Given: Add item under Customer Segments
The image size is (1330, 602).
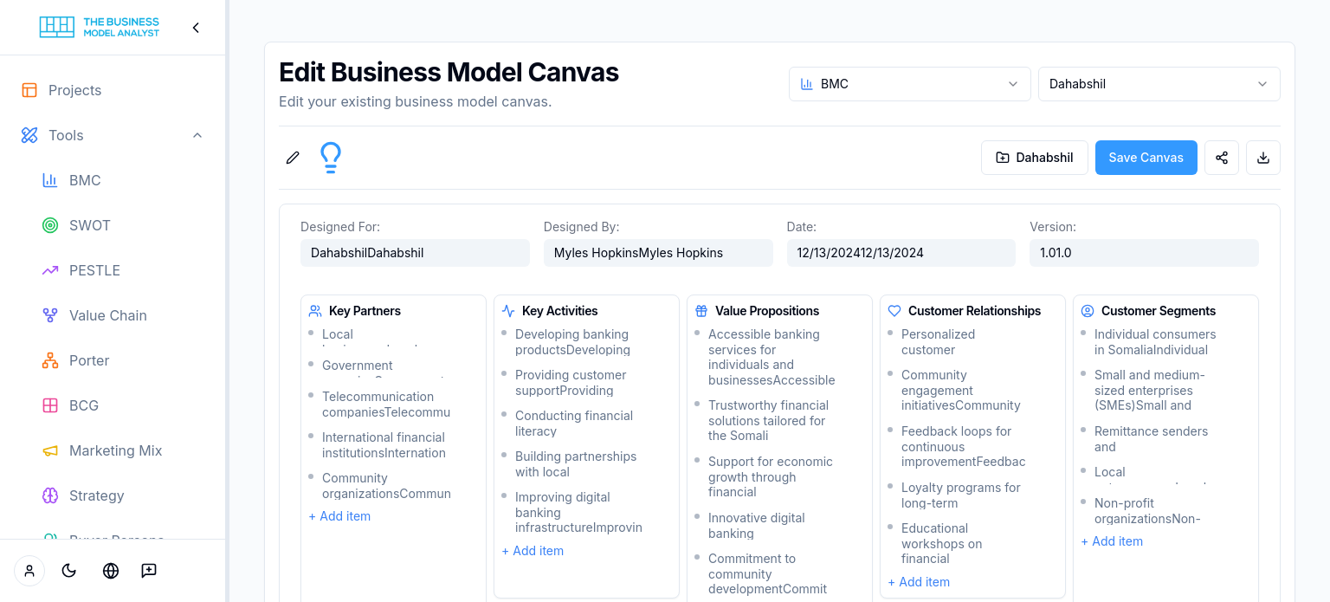Looking at the screenshot, I should click(x=1112, y=541).
